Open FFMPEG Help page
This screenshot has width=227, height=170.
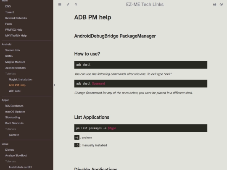[x=14, y=30]
